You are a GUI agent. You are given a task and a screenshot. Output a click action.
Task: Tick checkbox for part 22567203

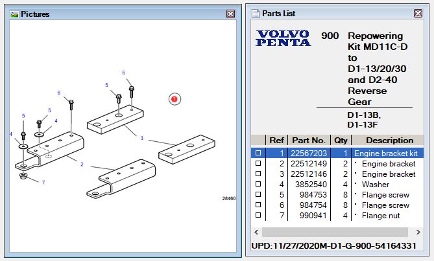click(x=258, y=153)
